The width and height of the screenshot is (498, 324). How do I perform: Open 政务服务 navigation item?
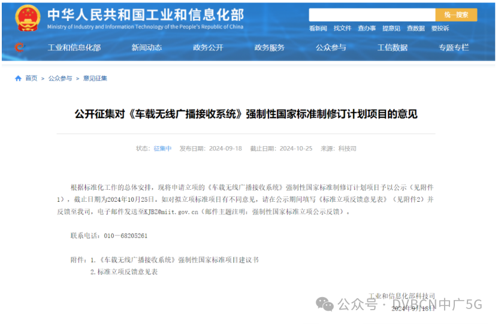(270, 48)
